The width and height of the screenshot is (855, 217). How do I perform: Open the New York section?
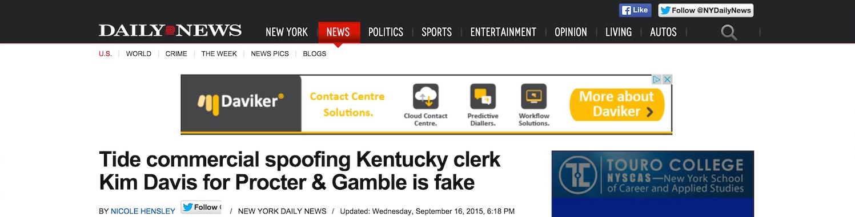click(287, 32)
